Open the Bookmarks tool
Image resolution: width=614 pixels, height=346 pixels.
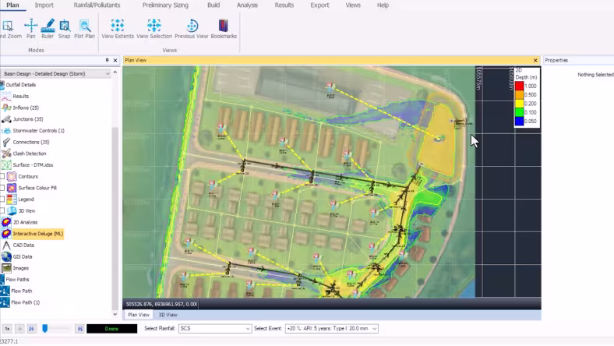click(x=224, y=29)
